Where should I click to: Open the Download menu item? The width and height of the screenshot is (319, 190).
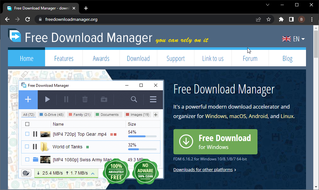point(138,58)
